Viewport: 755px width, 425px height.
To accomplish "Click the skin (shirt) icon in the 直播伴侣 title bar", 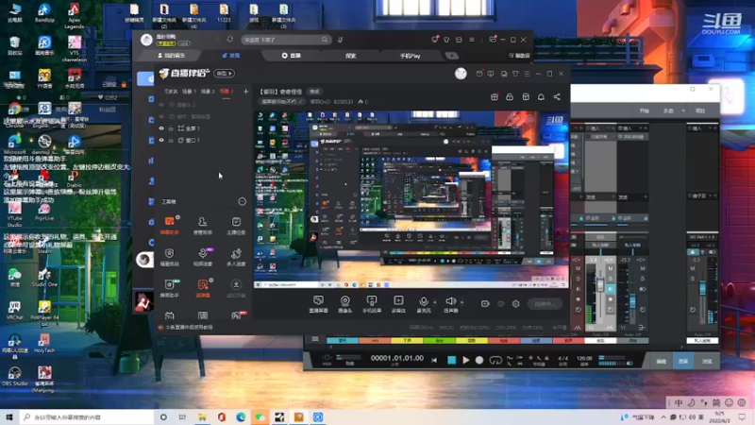I will pos(515,74).
